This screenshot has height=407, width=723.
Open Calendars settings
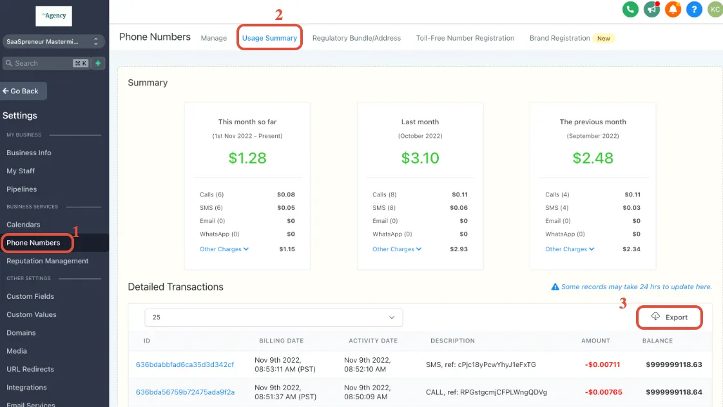[23, 225]
